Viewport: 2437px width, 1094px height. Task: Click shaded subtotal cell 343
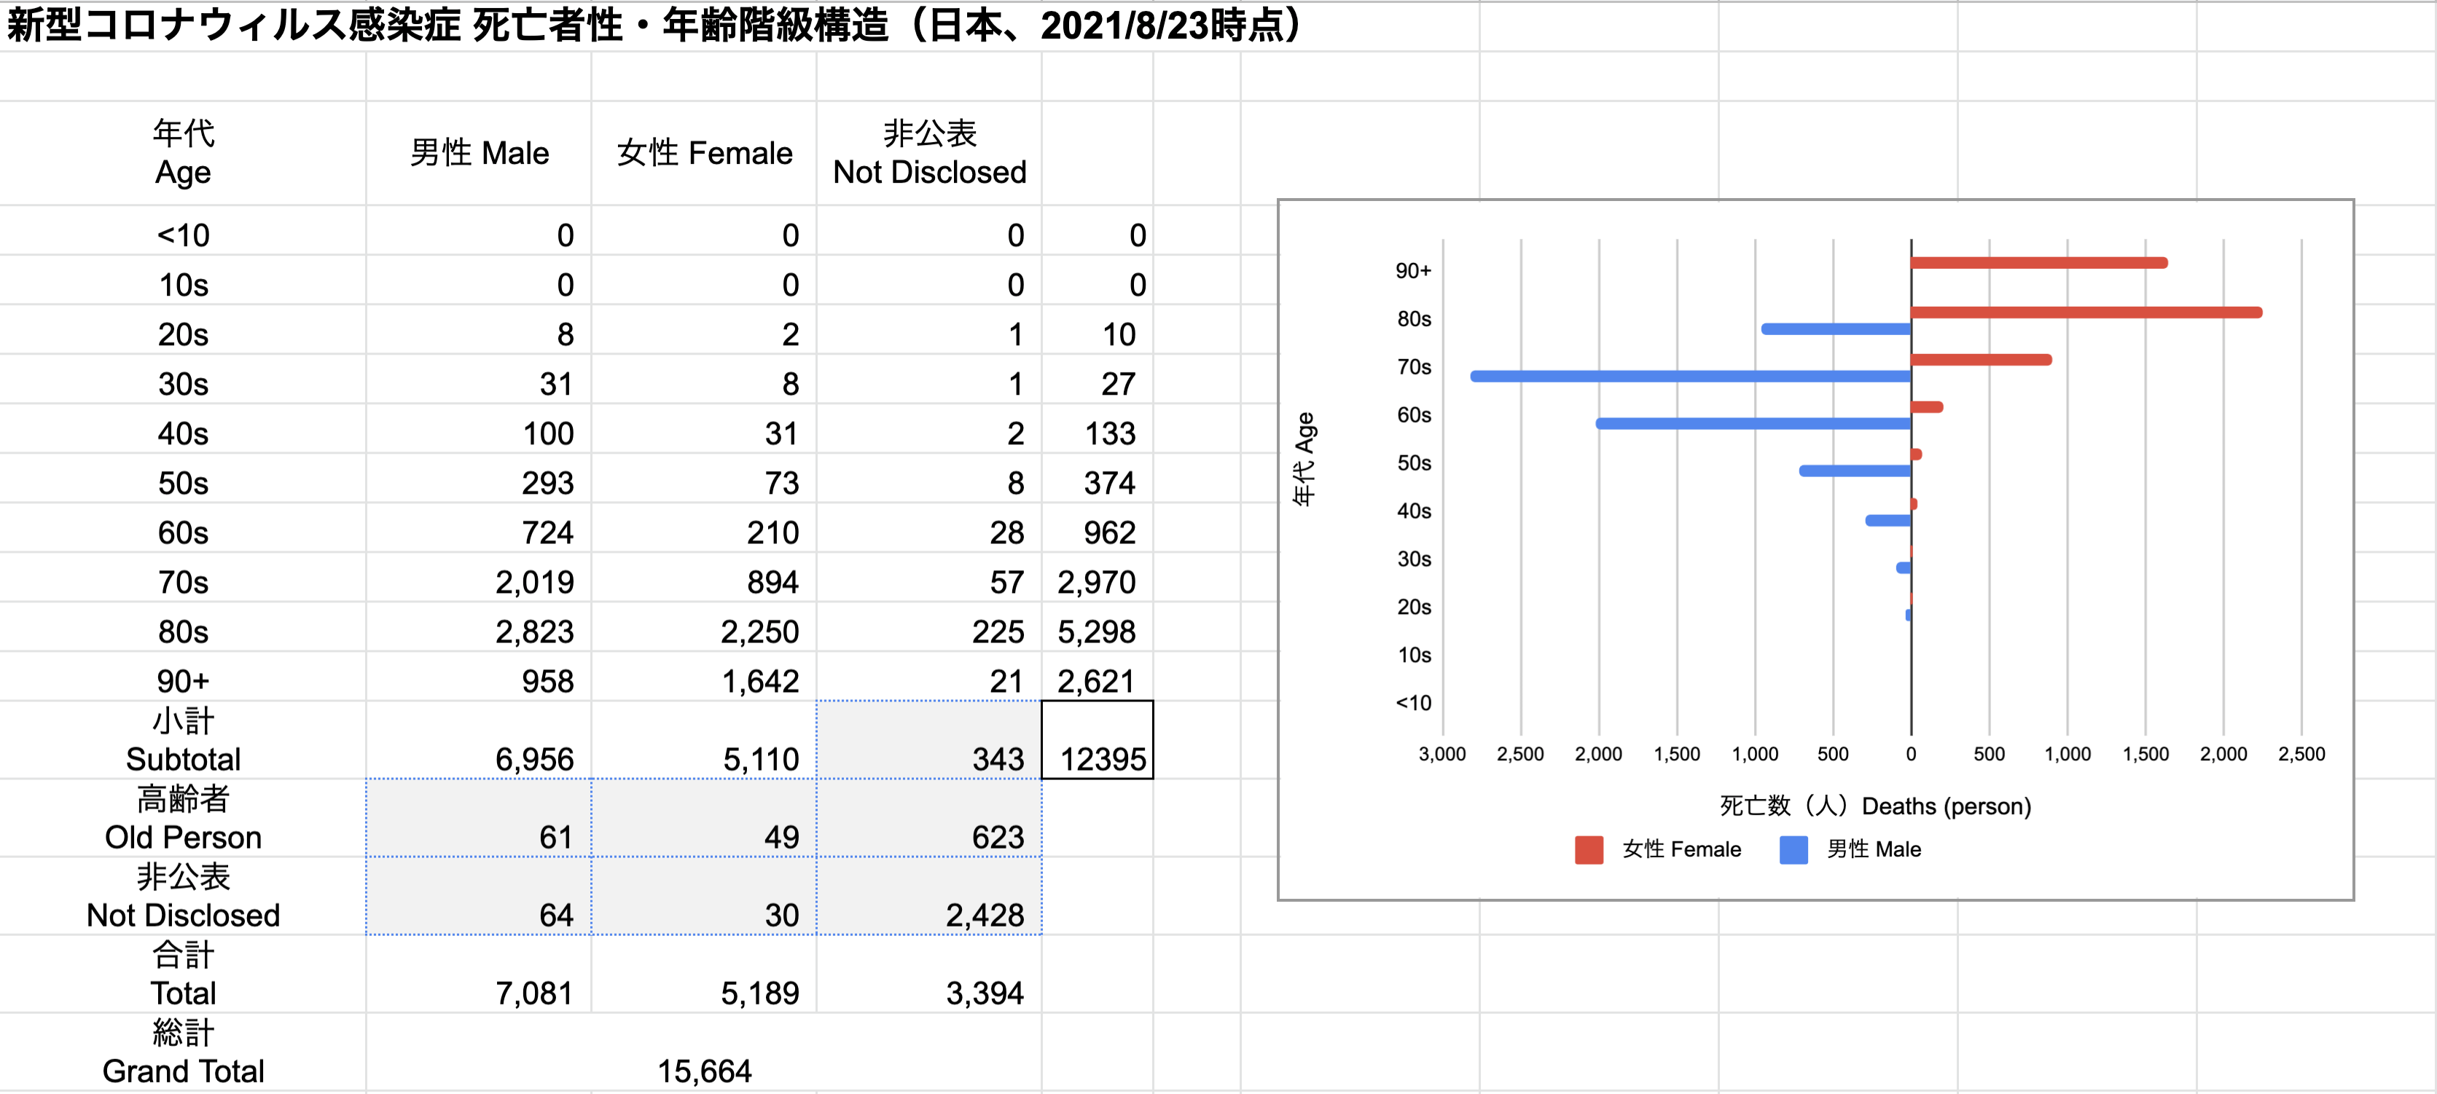tap(929, 739)
